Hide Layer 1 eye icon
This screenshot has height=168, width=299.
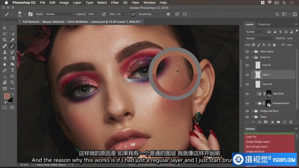[247, 75]
